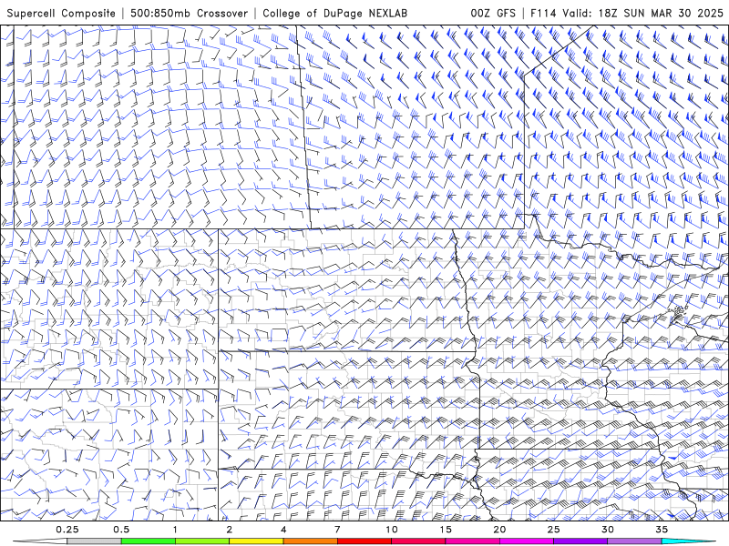Click the '500:850mb Crossover' header label
729x546 pixels.
click(x=190, y=14)
